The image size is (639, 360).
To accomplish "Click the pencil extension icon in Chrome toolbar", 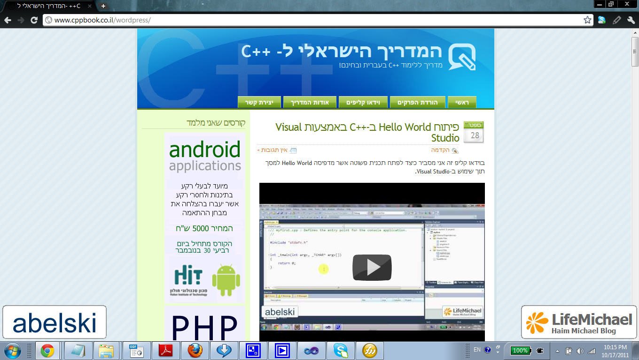I will [617, 20].
